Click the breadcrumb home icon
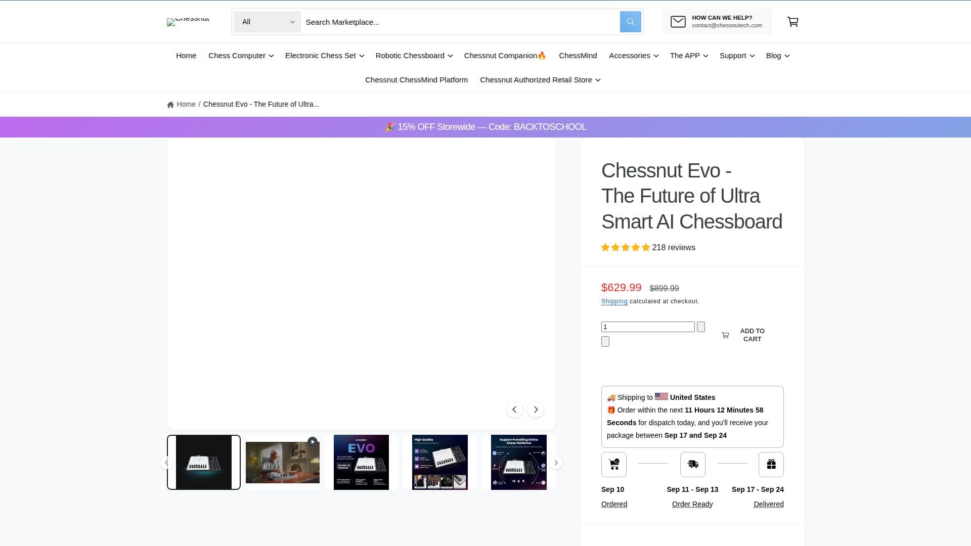 coord(170,105)
